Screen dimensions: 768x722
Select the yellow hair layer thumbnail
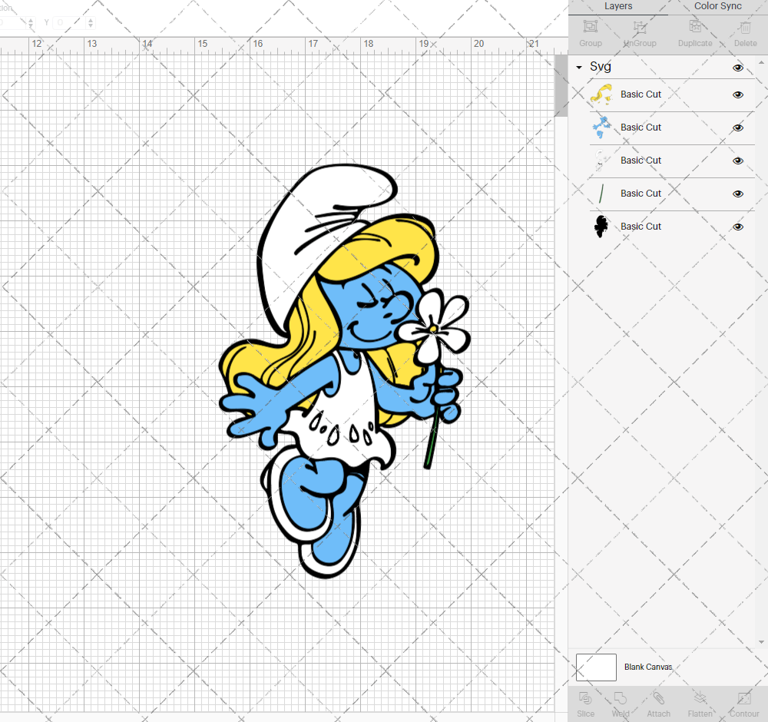pyautogui.click(x=601, y=94)
